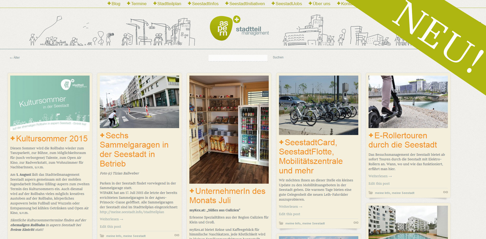Click permalink chain icon on Sammelgaragen post

pyautogui.click(x=177, y=235)
